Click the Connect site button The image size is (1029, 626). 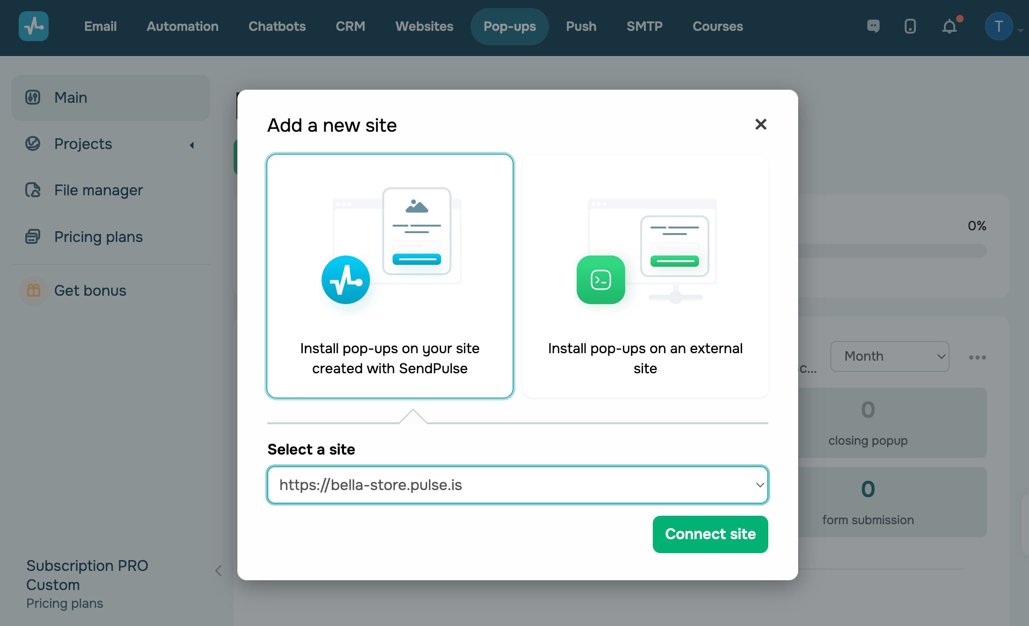710,534
